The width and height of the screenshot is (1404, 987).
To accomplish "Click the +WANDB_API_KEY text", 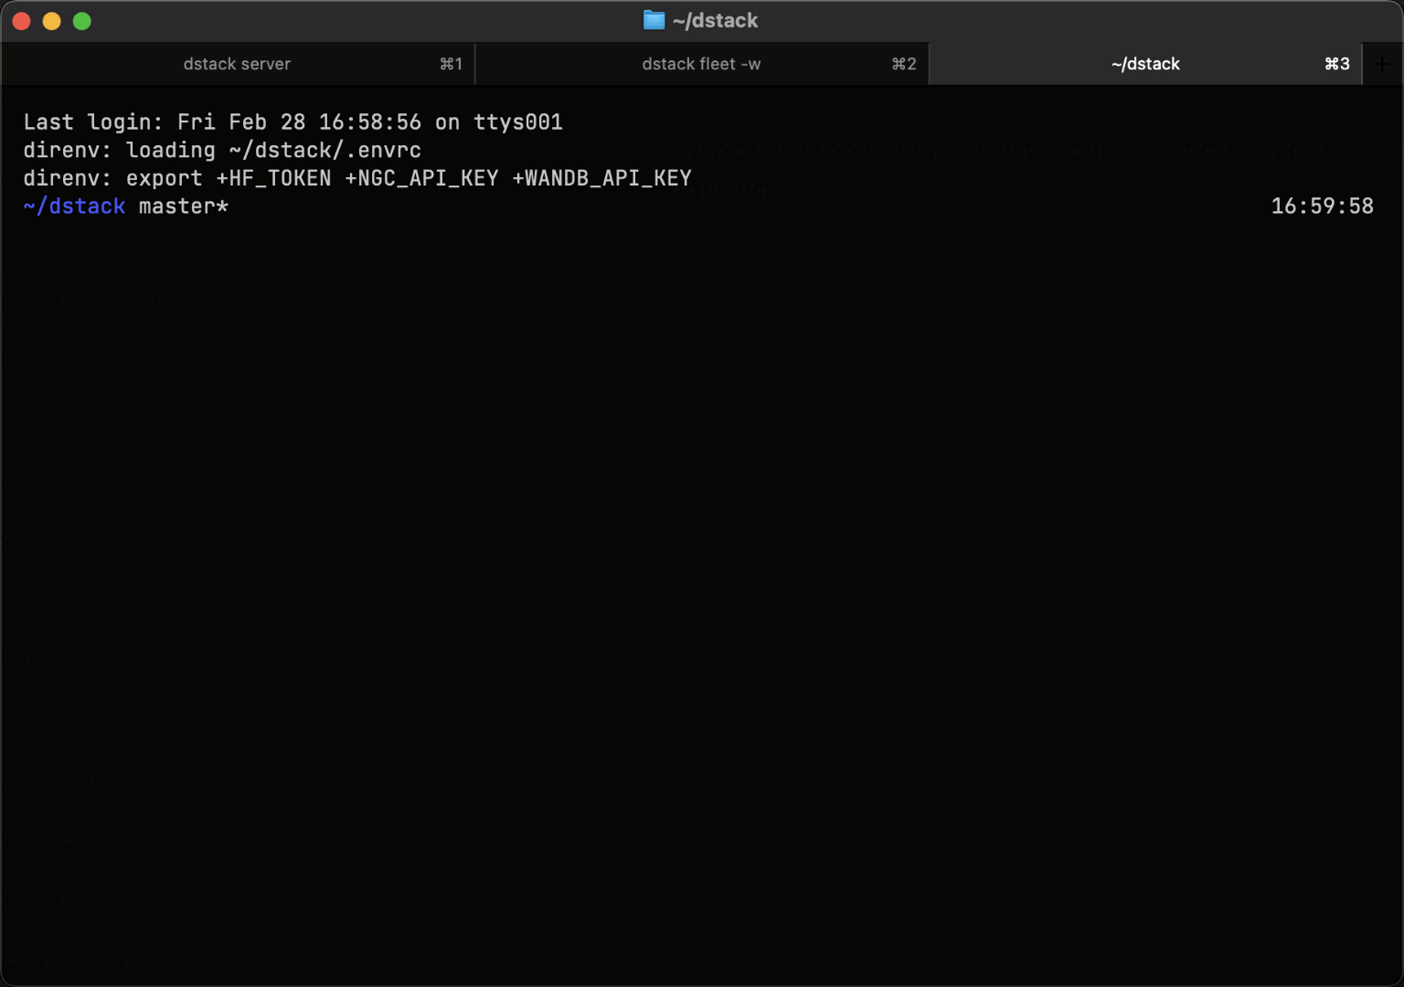I will click(601, 178).
